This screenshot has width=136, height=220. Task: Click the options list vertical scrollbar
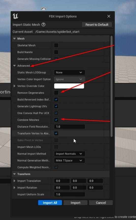click(x=112, y=86)
